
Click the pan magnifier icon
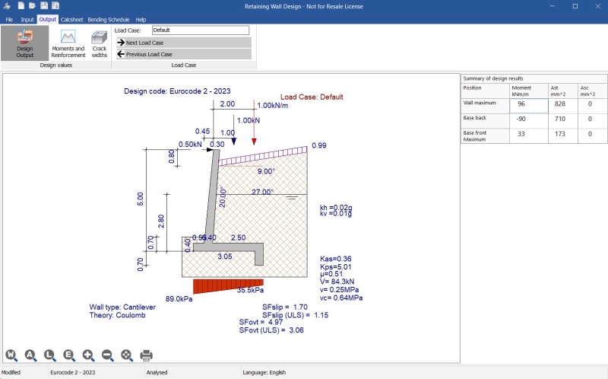pyautogui.click(x=127, y=355)
